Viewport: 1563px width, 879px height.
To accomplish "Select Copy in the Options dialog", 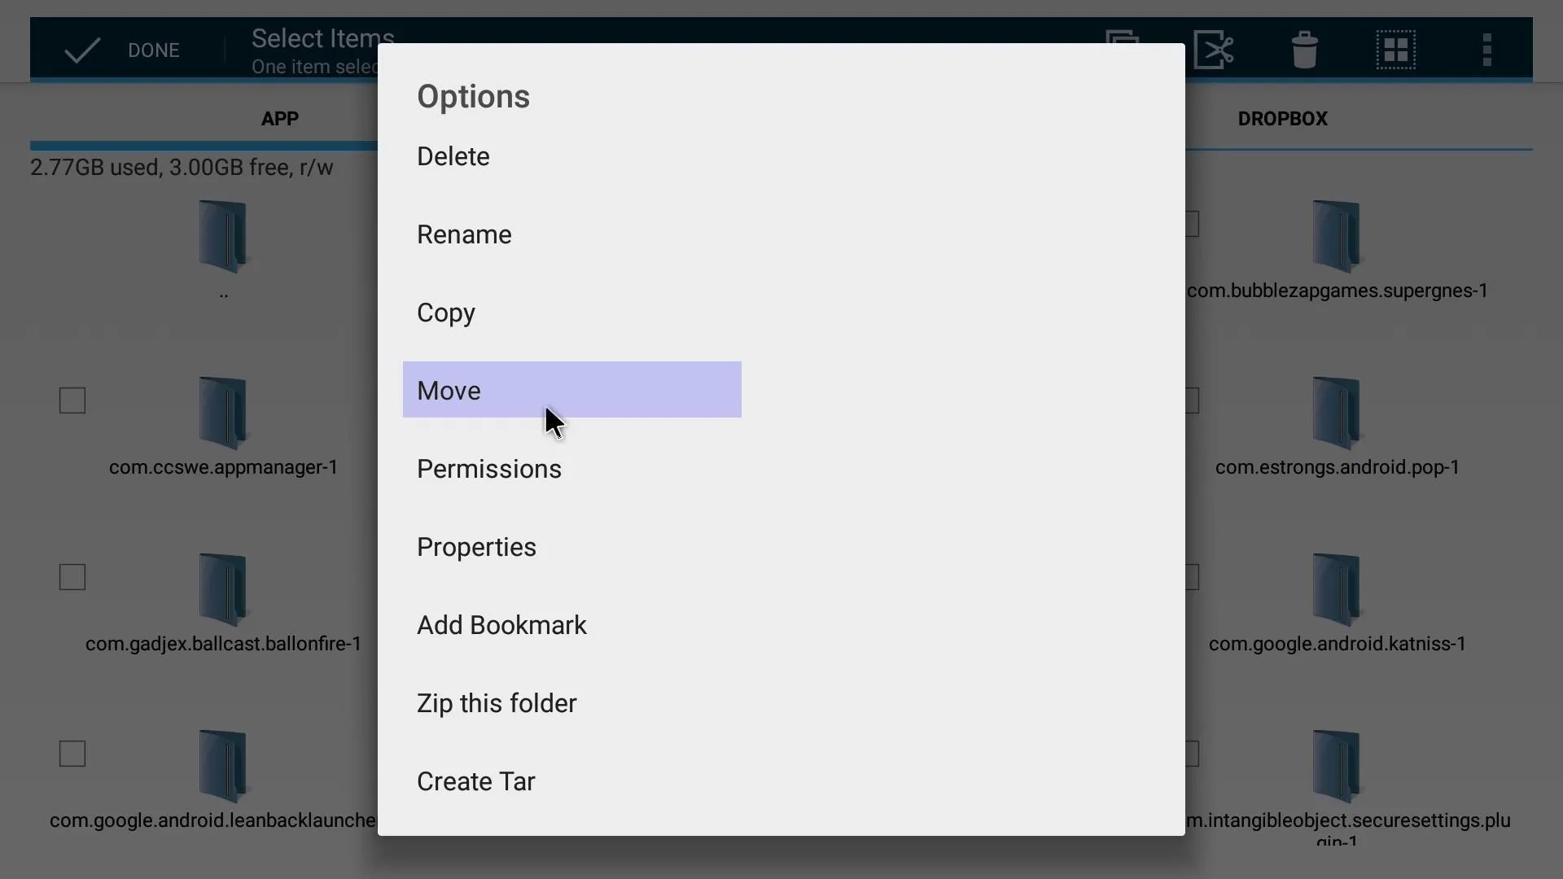I will tap(446, 313).
